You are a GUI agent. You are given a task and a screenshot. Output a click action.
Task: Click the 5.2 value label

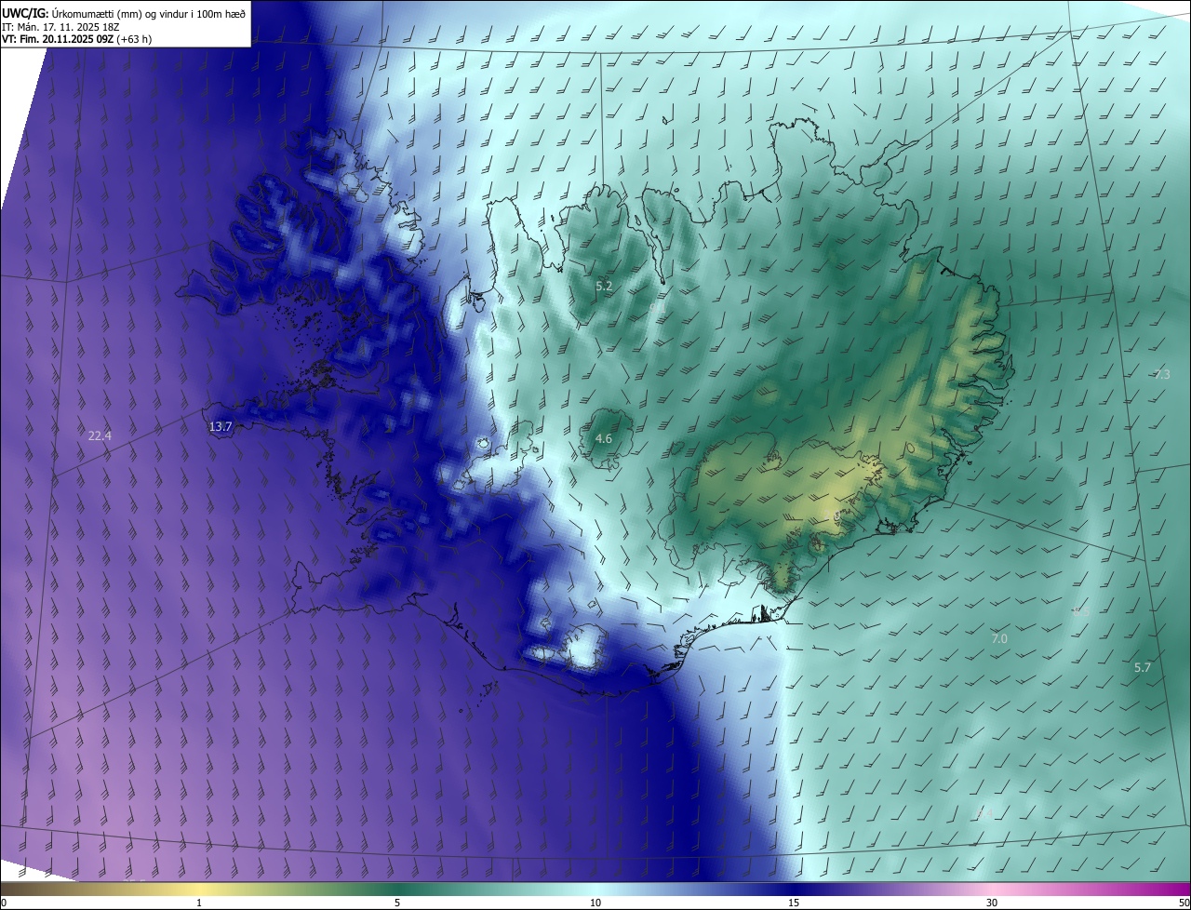604,286
